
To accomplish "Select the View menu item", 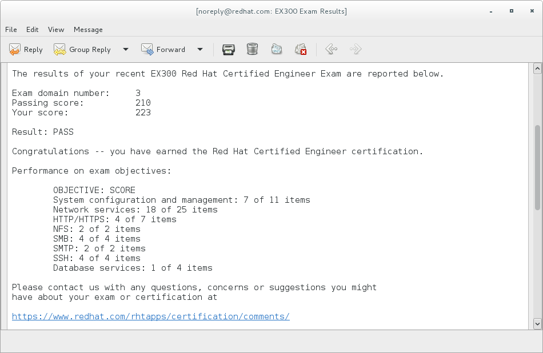I will 55,30.
